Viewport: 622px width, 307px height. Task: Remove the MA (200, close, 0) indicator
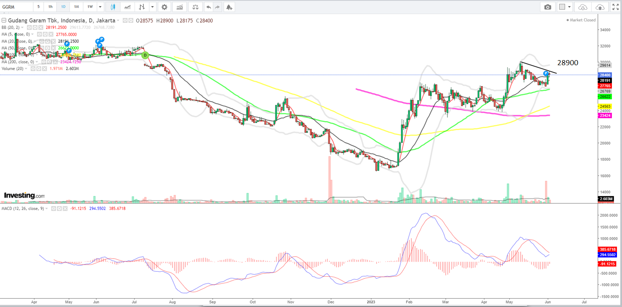55,62
